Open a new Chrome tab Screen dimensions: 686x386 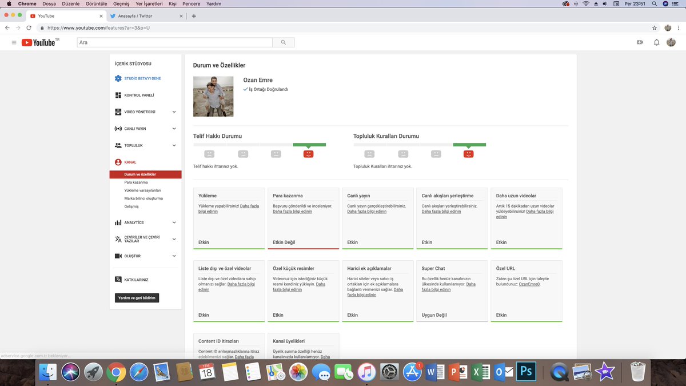[194, 16]
